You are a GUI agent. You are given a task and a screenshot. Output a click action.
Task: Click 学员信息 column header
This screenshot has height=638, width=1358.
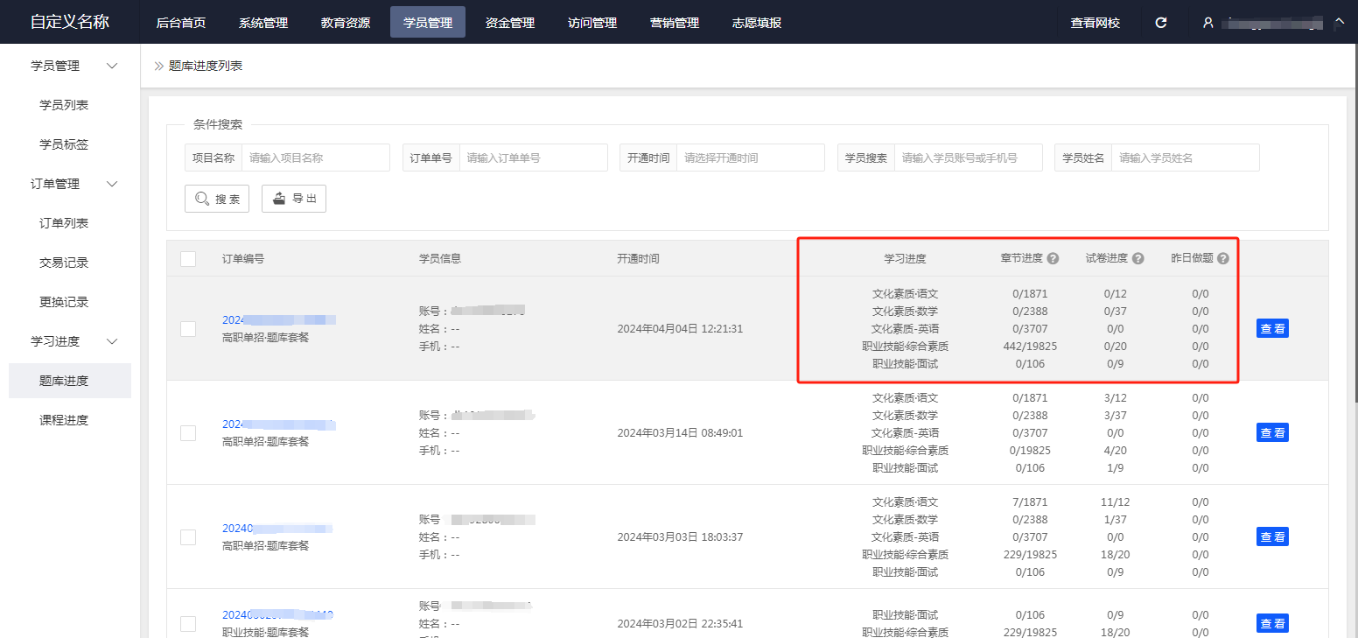click(440, 259)
